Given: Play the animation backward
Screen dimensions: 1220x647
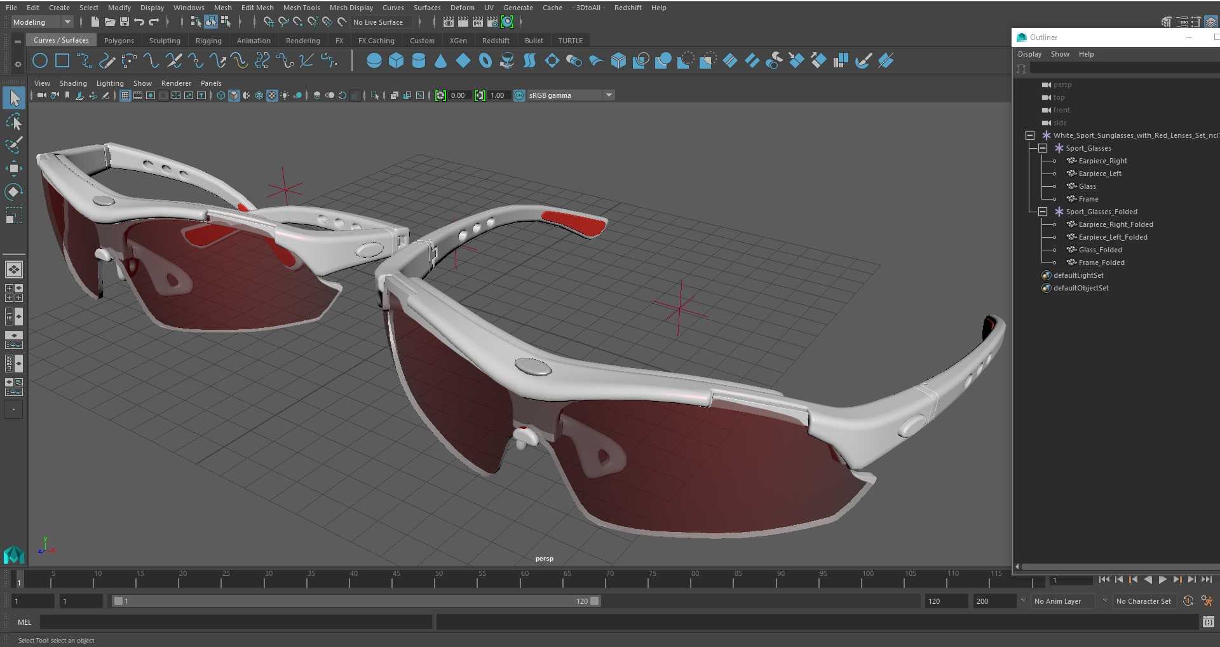Looking at the screenshot, I should point(1148,580).
